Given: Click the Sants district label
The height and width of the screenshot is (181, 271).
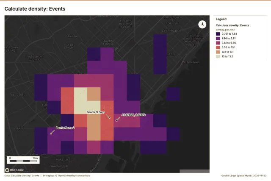Looking at the screenshot, I should [x=19, y=128].
